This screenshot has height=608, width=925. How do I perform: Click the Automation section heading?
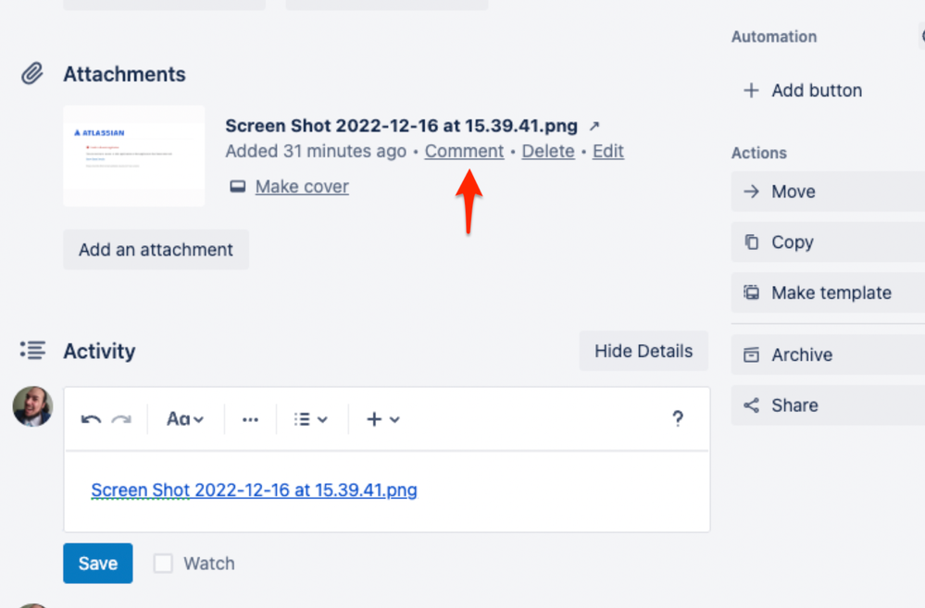click(774, 37)
